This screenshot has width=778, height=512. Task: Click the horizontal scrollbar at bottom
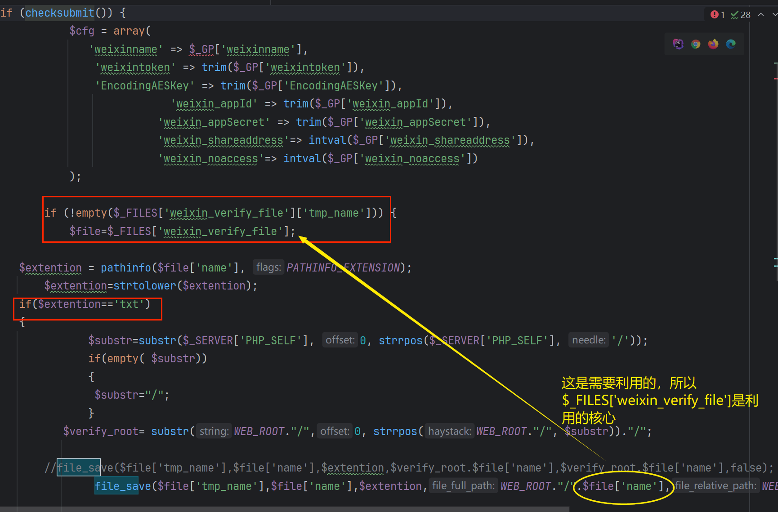pos(284,509)
